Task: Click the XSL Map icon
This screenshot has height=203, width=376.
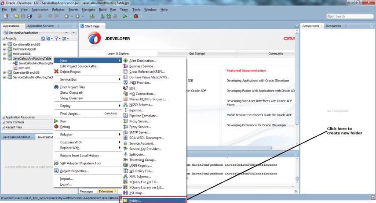Action: point(125,193)
